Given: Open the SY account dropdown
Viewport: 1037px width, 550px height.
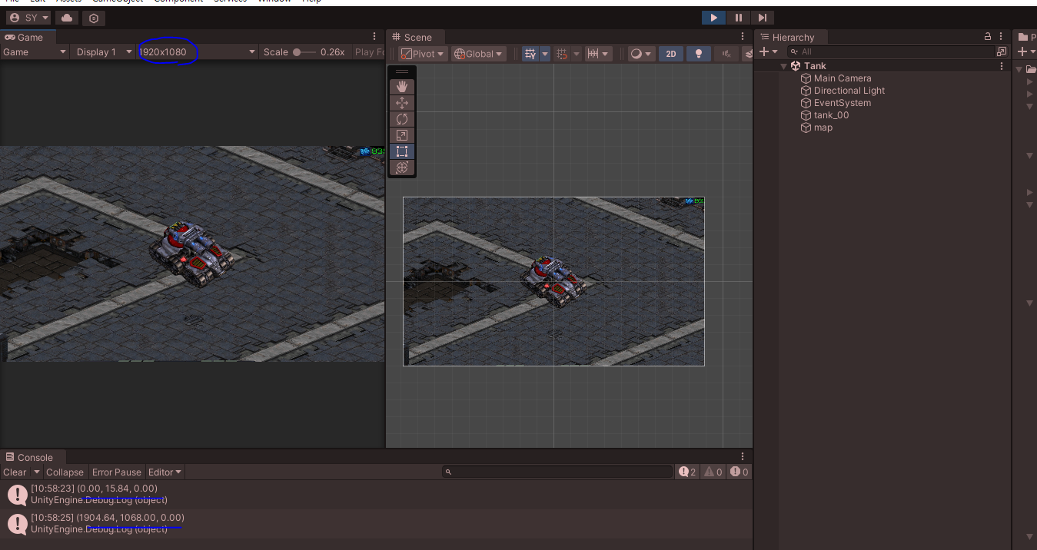Looking at the screenshot, I should 29,18.
